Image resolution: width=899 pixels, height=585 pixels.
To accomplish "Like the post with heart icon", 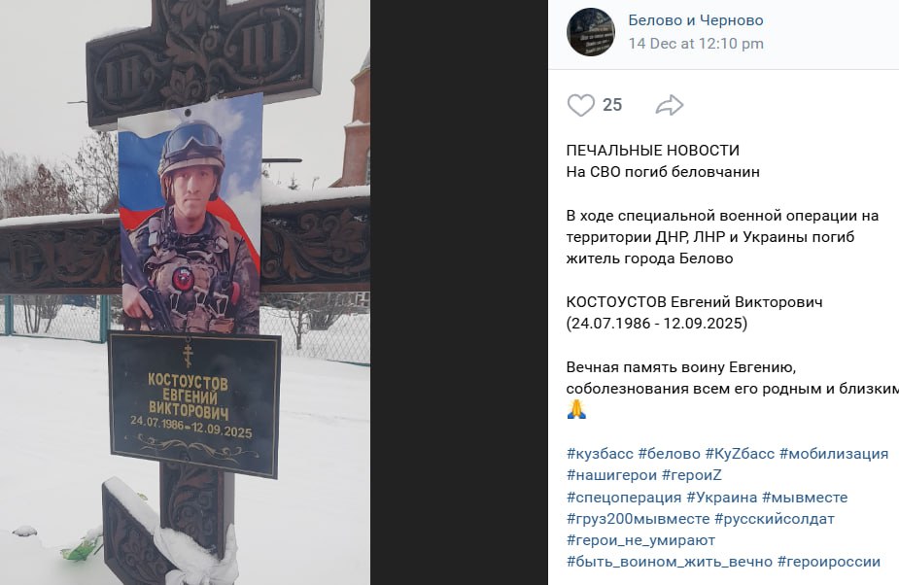I will click(581, 105).
